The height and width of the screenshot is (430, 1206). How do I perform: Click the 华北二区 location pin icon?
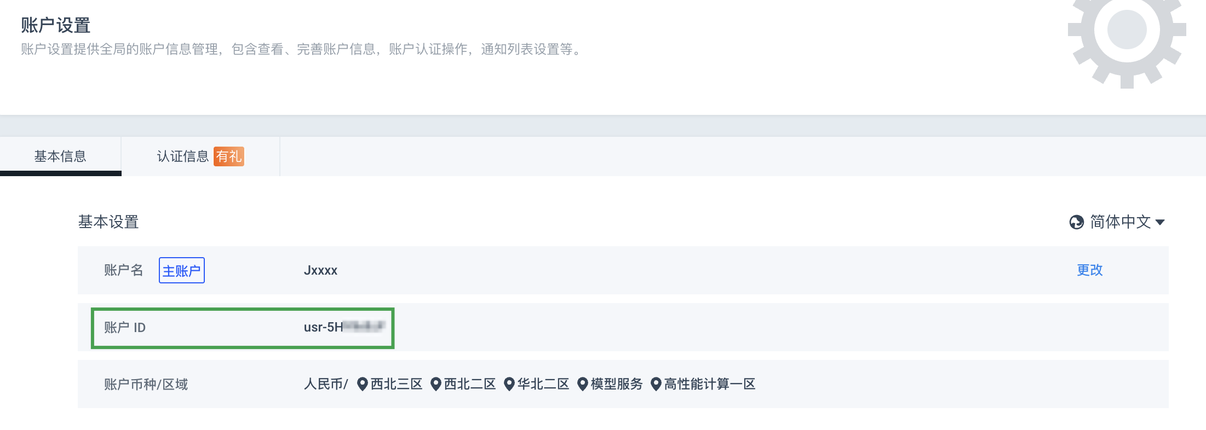coord(509,384)
